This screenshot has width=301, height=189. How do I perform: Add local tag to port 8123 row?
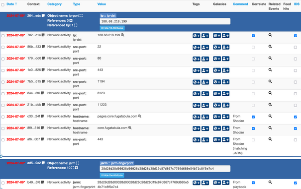click(x=205, y=94)
